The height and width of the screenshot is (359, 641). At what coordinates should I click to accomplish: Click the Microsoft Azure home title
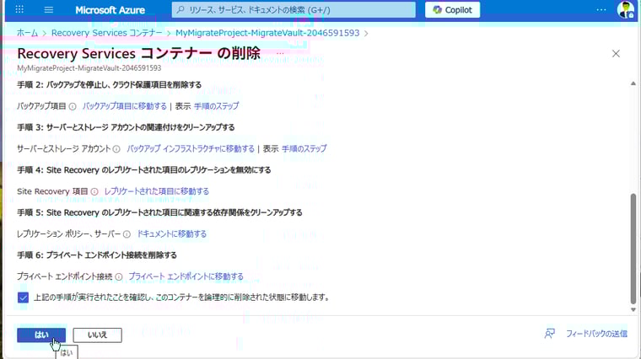[x=110, y=10]
